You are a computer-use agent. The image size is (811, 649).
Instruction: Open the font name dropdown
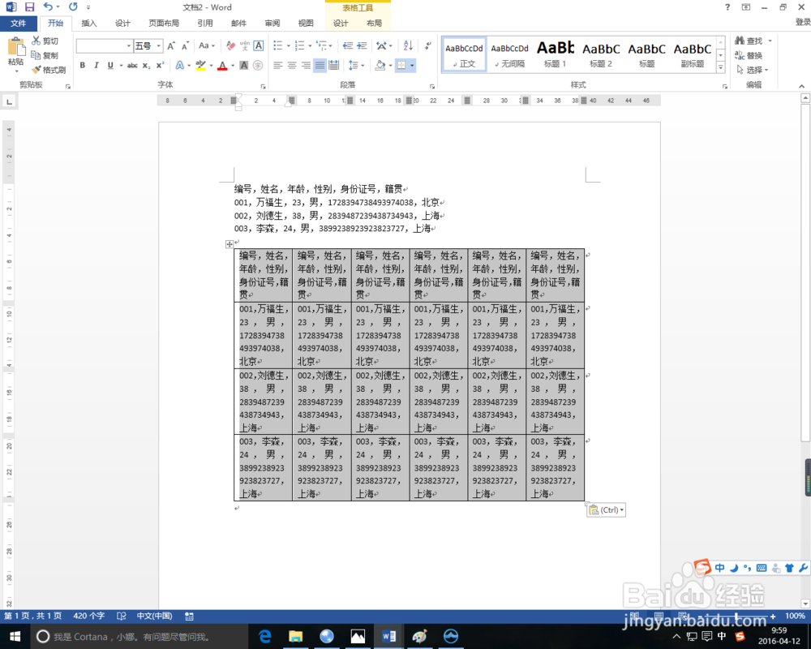click(x=129, y=46)
